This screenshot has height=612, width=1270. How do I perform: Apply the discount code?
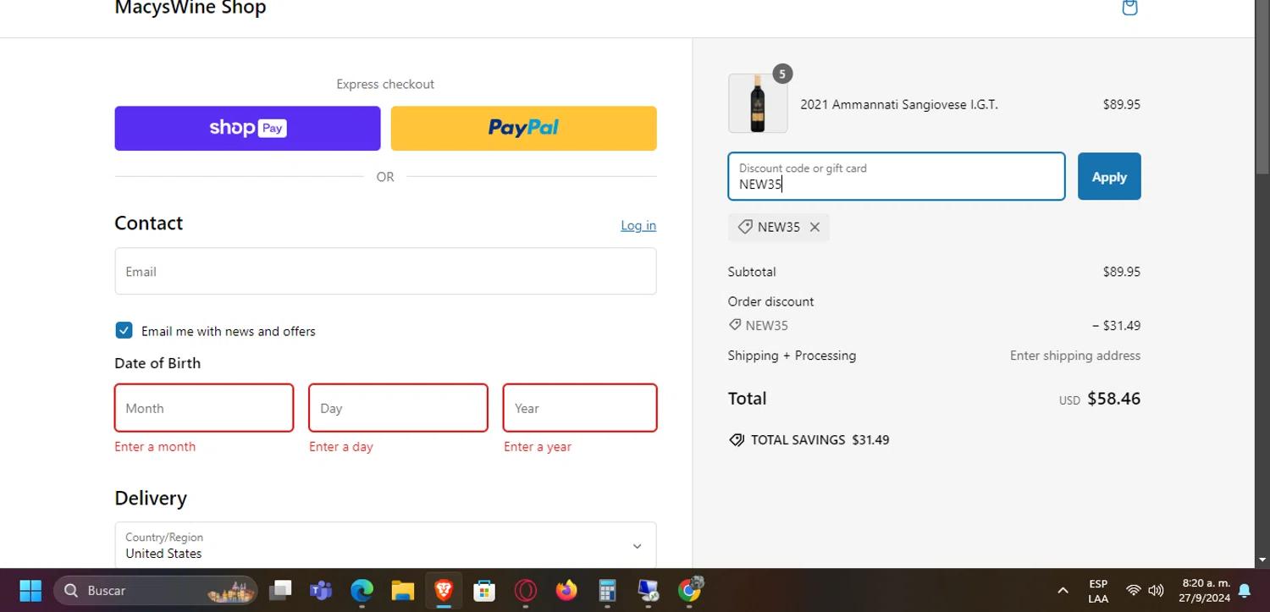point(1109,176)
